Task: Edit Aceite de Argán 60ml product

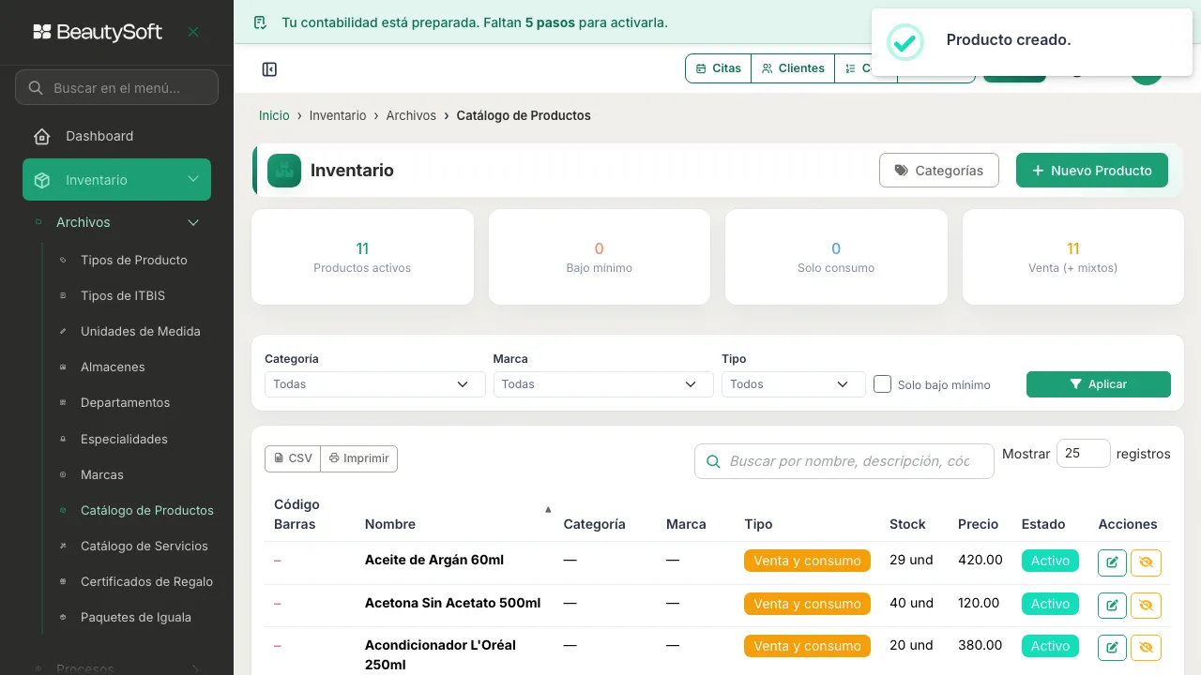Action: pos(1112,562)
